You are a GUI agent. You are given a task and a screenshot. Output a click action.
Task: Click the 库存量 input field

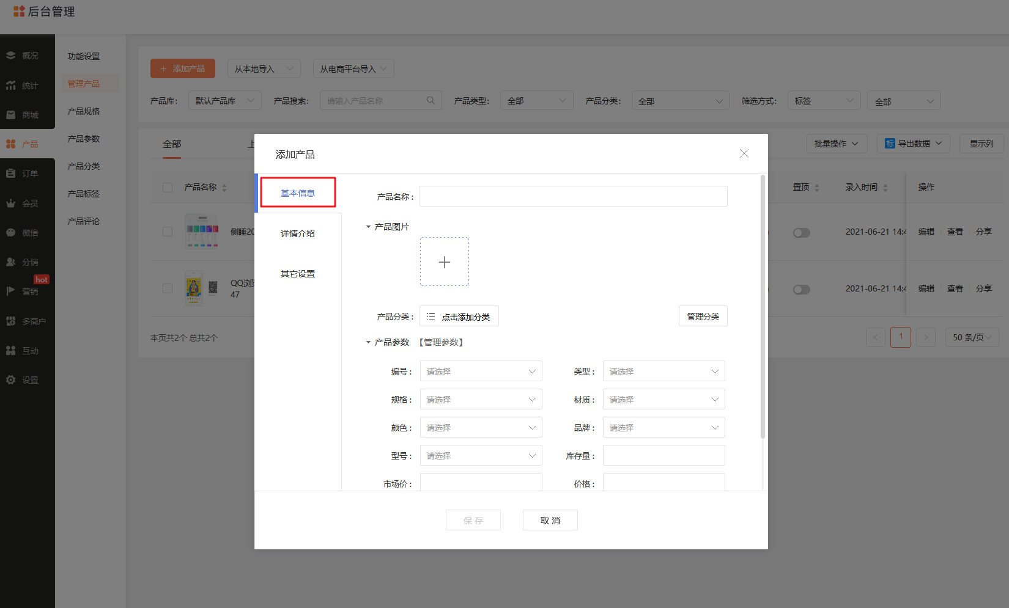coord(664,455)
